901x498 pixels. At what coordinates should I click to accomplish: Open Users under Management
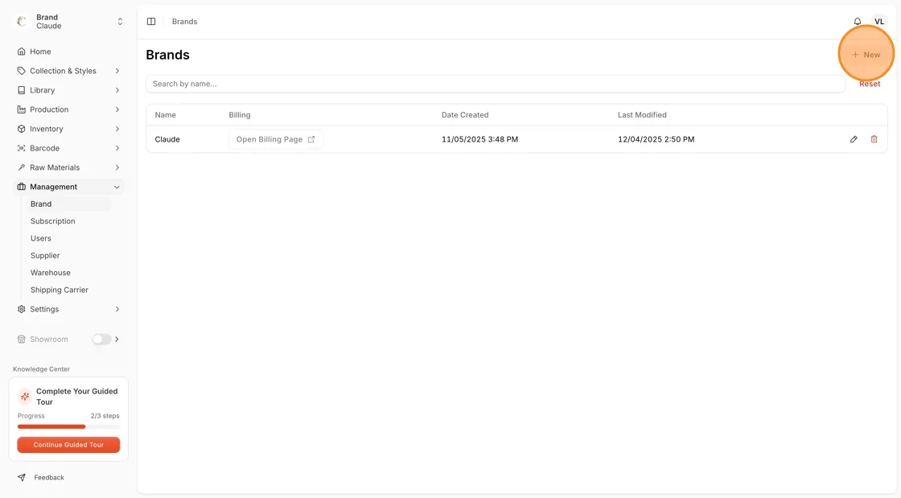coord(41,238)
